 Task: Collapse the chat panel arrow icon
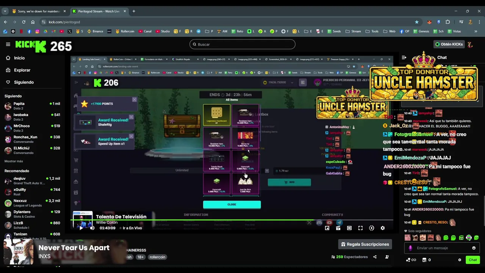[404, 58]
